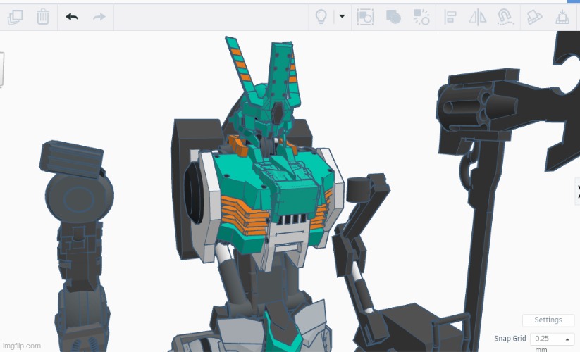Open workplane Settings button

[x=548, y=320]
